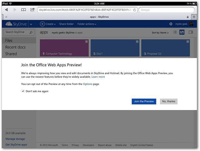Viewport: 200px width, 151px height.
Task: Click the Join the Preview button
Action: point(144,101)
